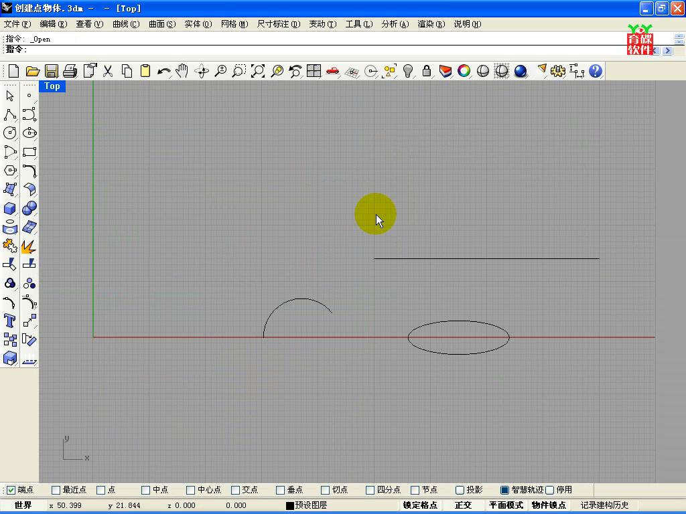
Task: Toggle the 智慧轨迹 checkbox
Action: pyautogui.click(x=505, y=490)
